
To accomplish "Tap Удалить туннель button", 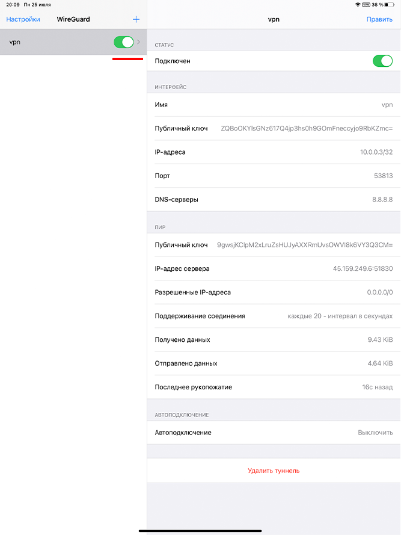I will 274,471.
